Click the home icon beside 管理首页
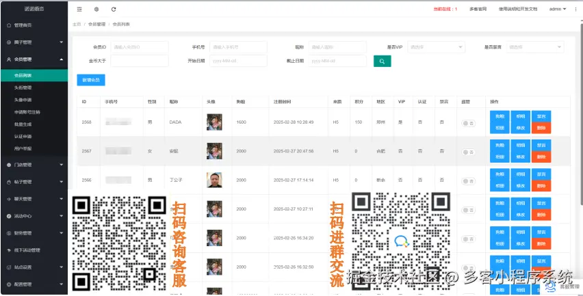Screen dimensions: 583x296 (x=9, y=25)
